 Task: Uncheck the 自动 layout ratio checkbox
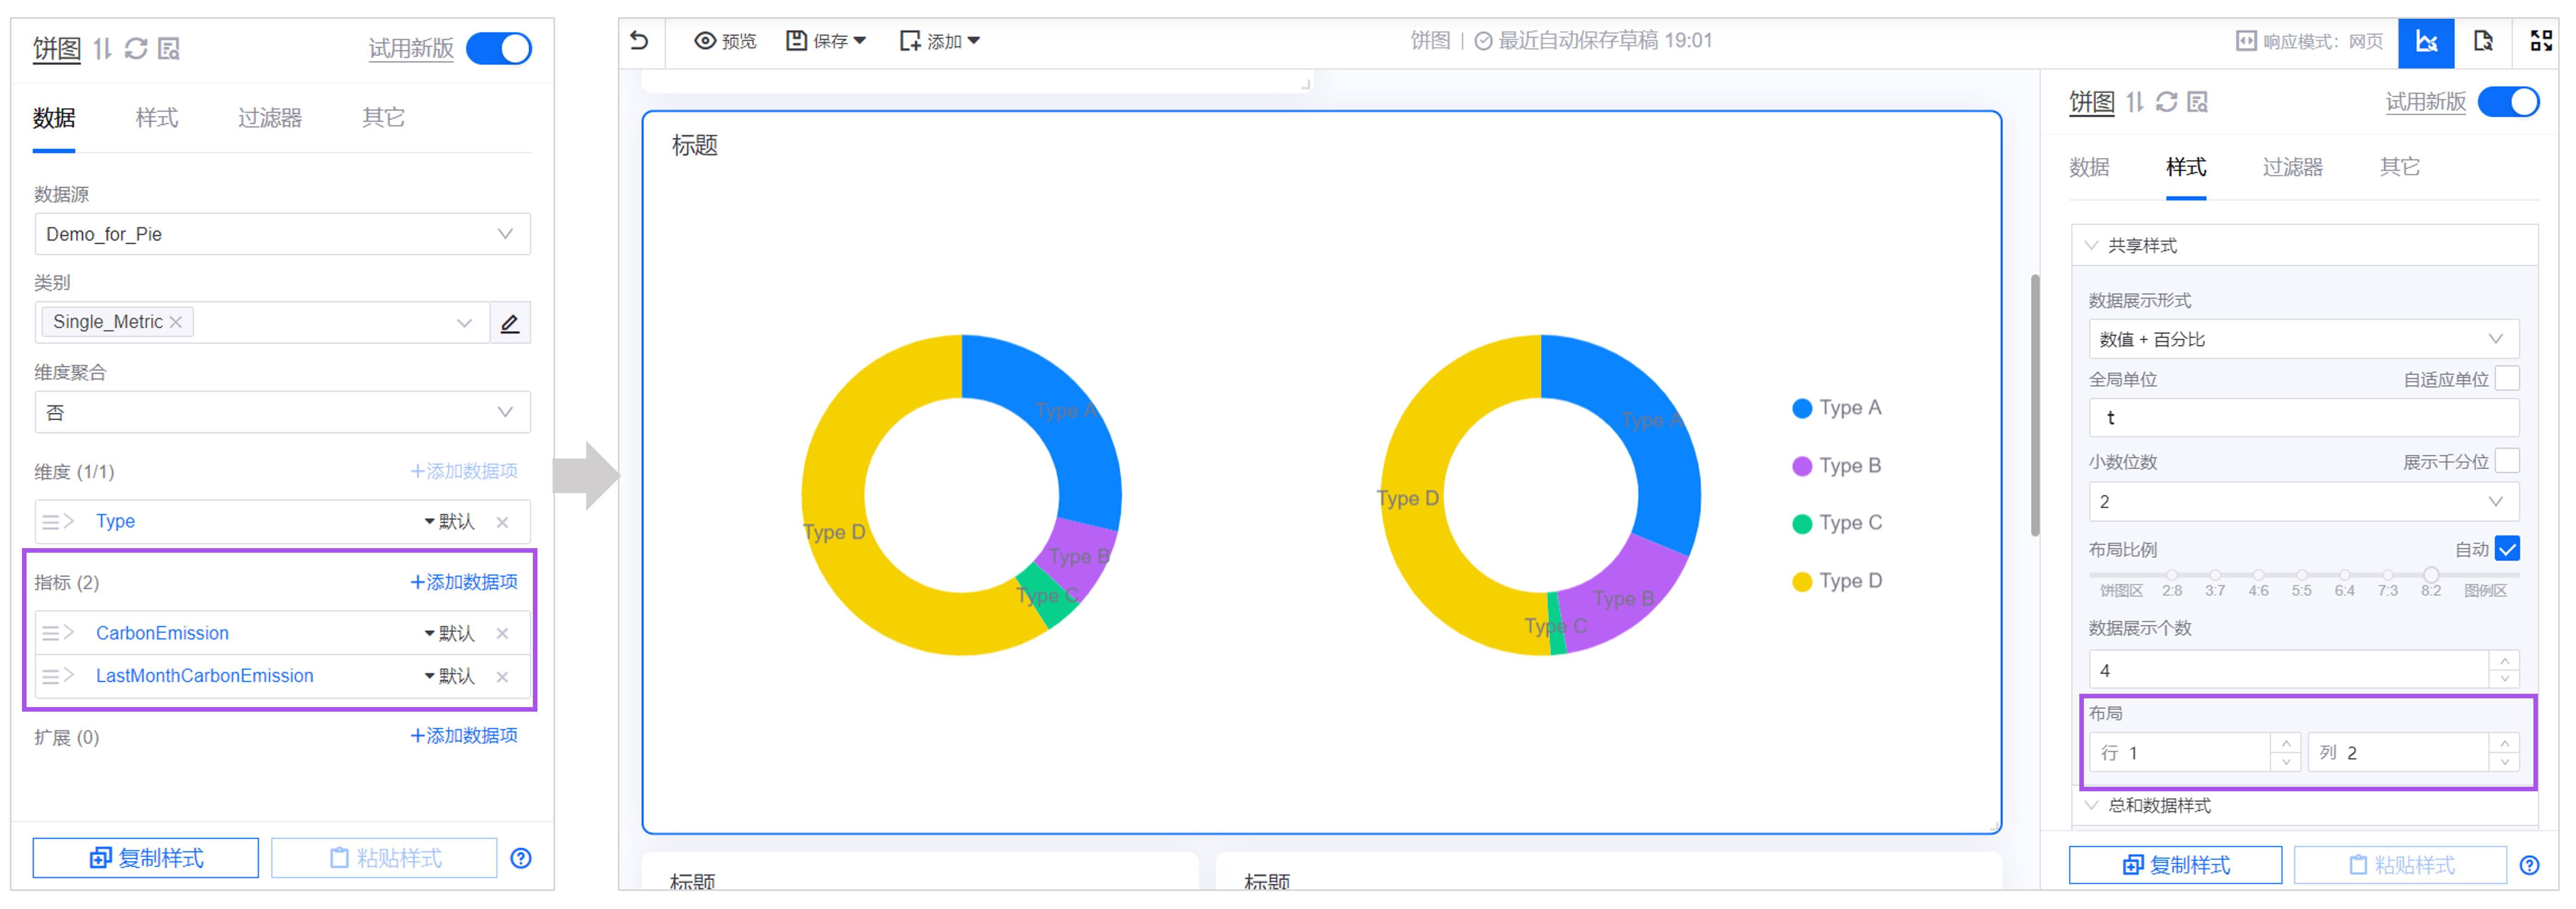(2506, 549)
